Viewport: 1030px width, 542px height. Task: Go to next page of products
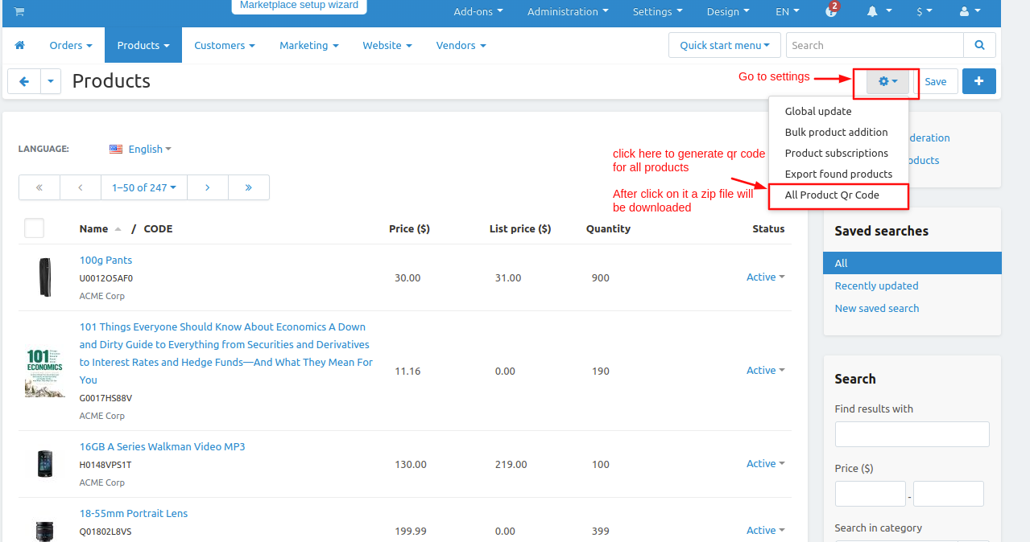pyautogui.click(x=208, y=187)
